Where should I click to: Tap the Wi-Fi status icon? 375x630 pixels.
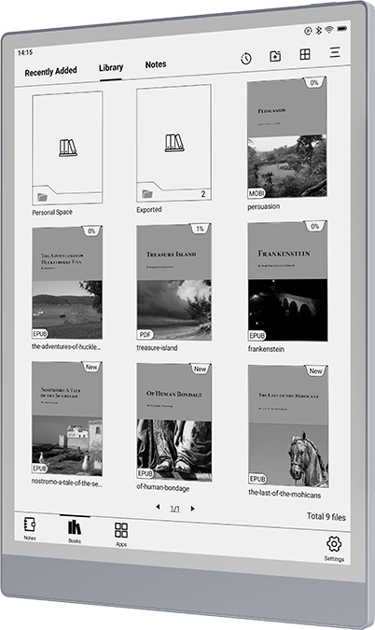pos(329,29)
